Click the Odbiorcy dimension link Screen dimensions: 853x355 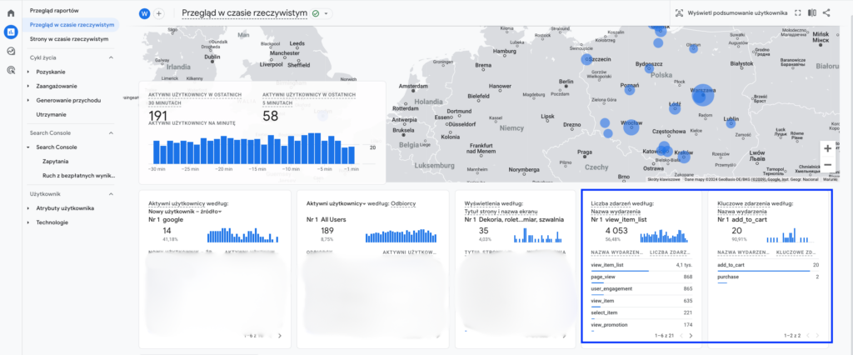coord(403,203)
